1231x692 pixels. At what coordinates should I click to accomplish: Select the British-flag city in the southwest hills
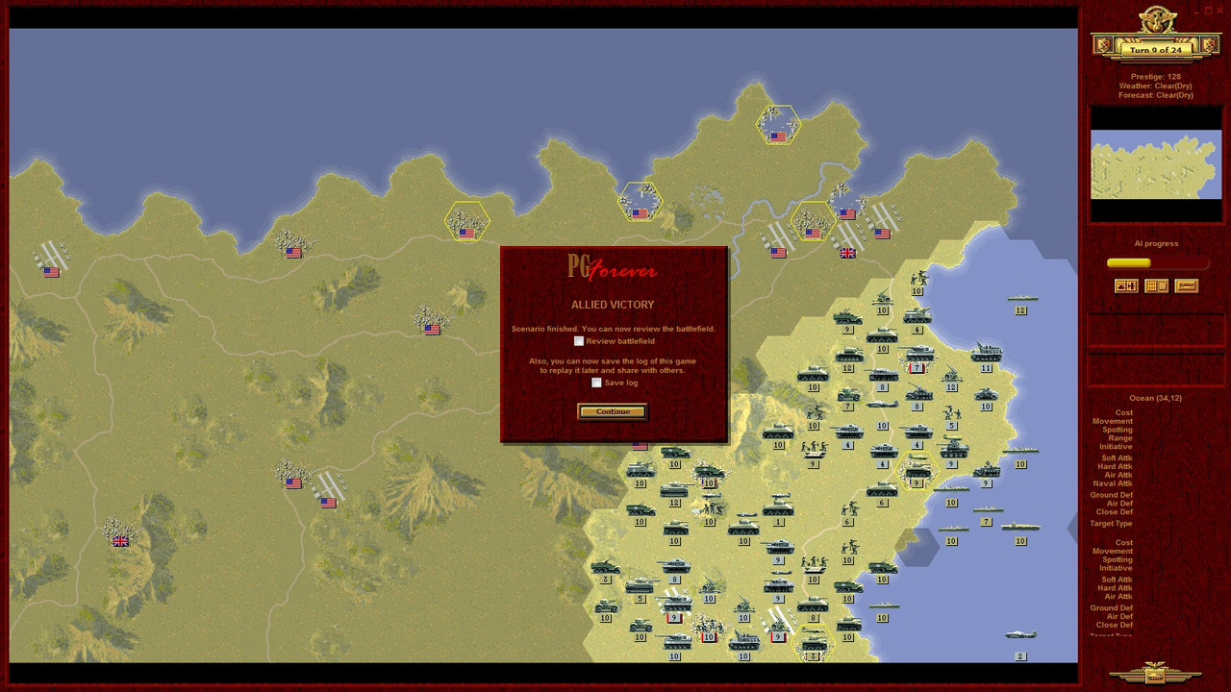[x=120, y=532]
